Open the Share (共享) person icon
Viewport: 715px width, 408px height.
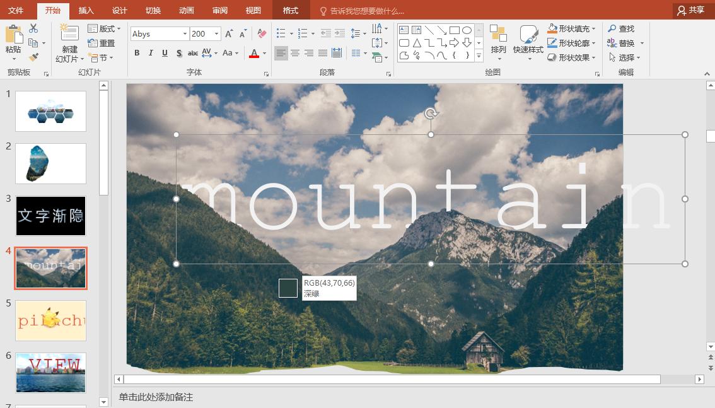[x=682, y=11]
